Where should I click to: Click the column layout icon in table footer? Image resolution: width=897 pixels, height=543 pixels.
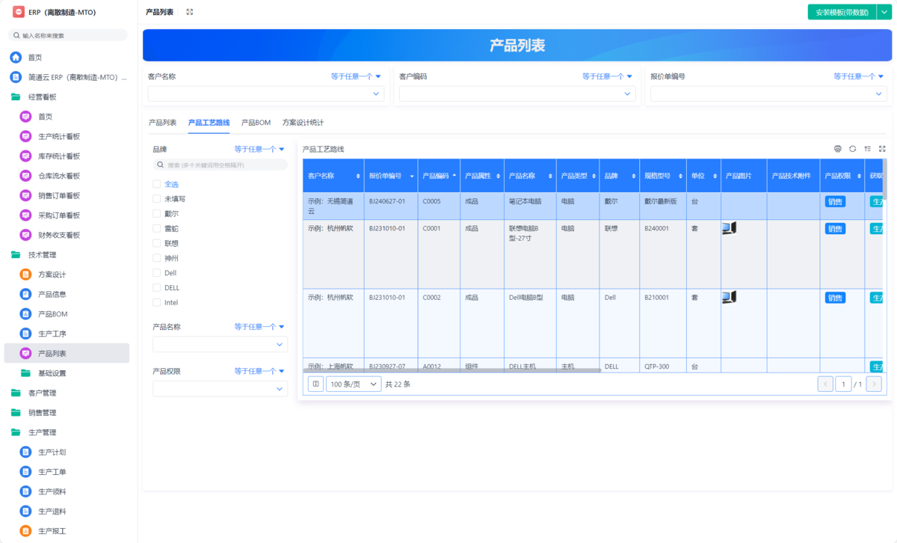[316, 384]
